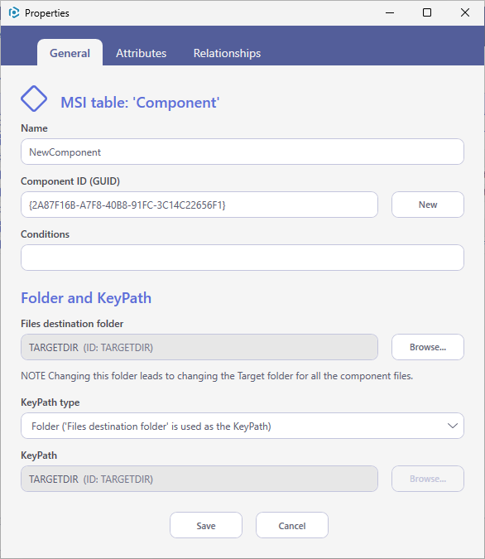
Task: Click the Component ID GUID field
Action: pyautogui.click(x=199, y=205)
